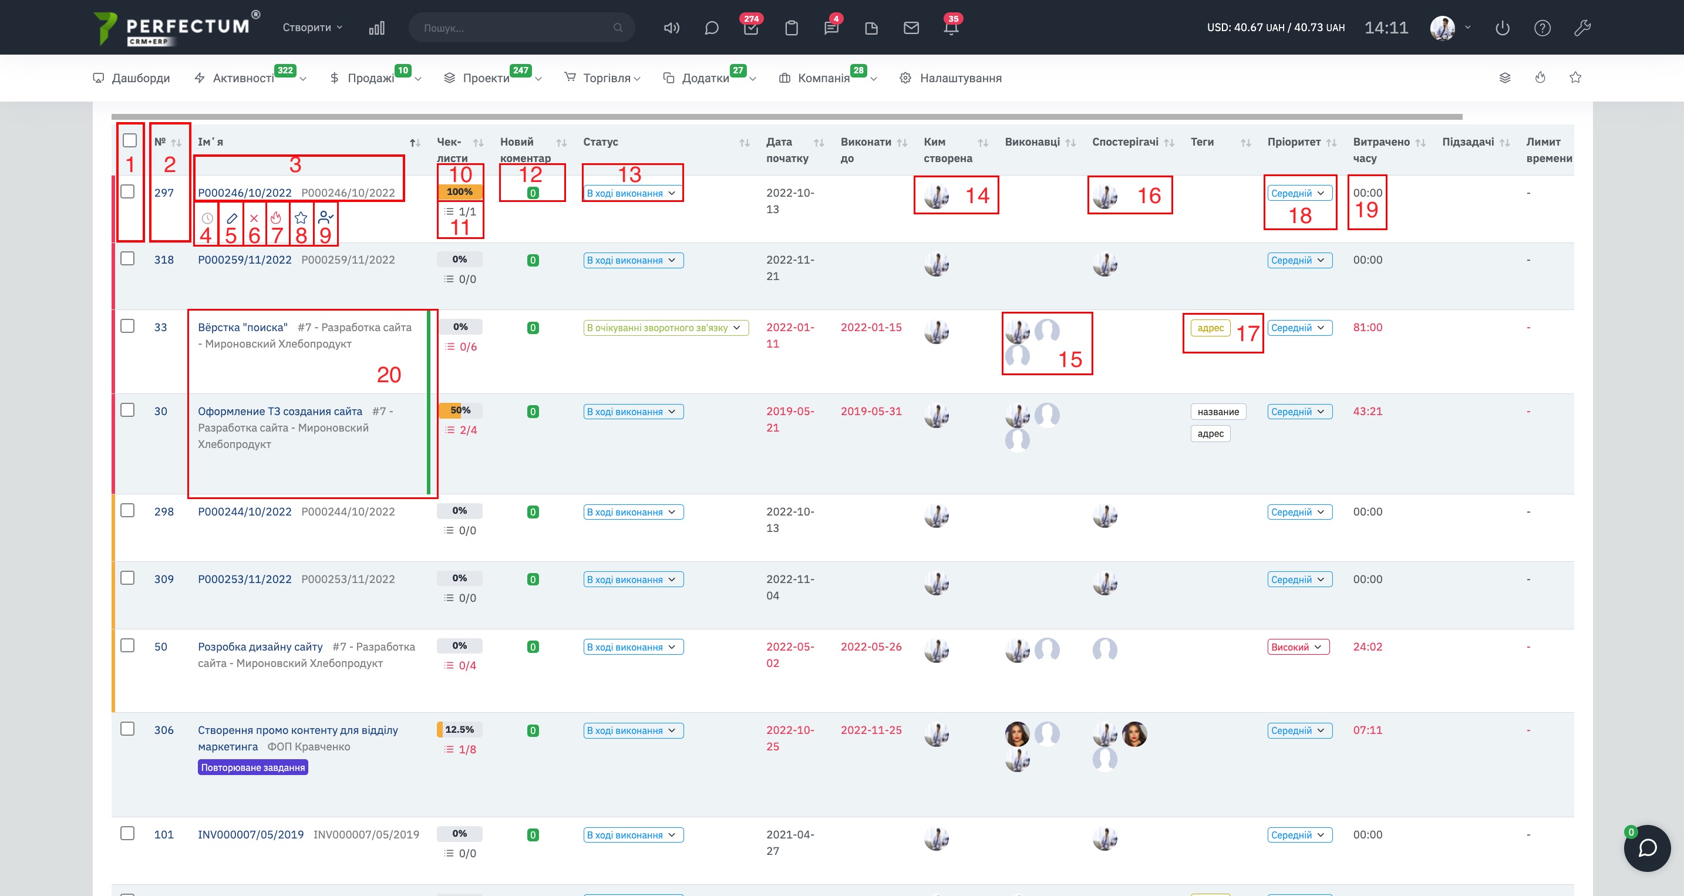Click the 'Повторюване завдання' label button
This screenshot has width=1684, height=896.
252,767
